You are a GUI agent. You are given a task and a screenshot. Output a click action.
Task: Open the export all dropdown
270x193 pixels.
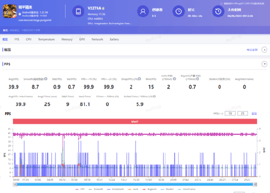252,49
